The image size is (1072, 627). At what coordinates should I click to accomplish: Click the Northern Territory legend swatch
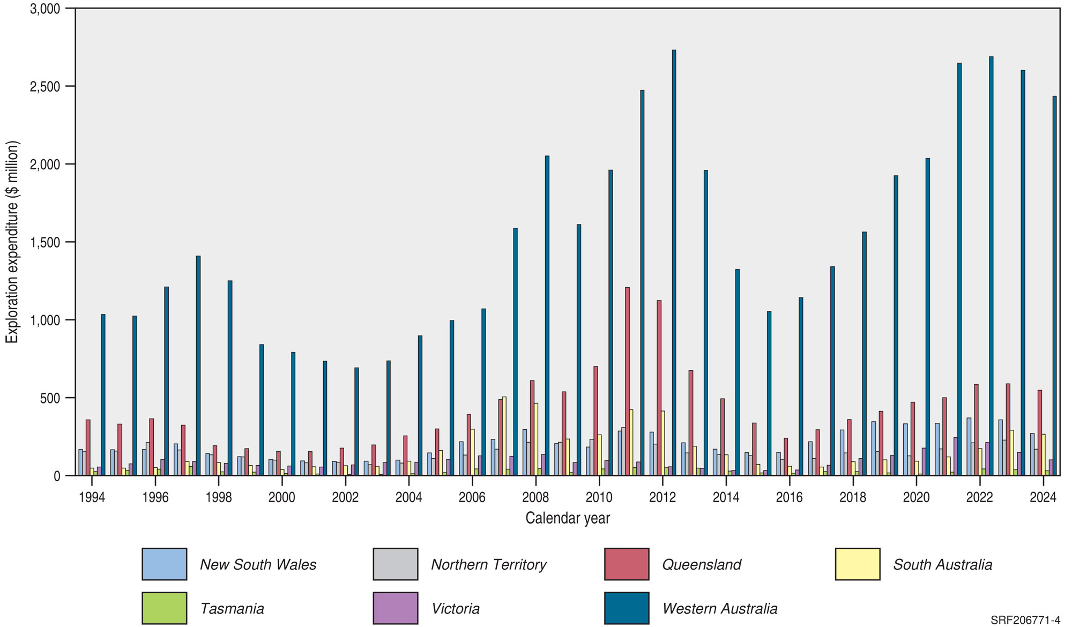pos(395,564)
